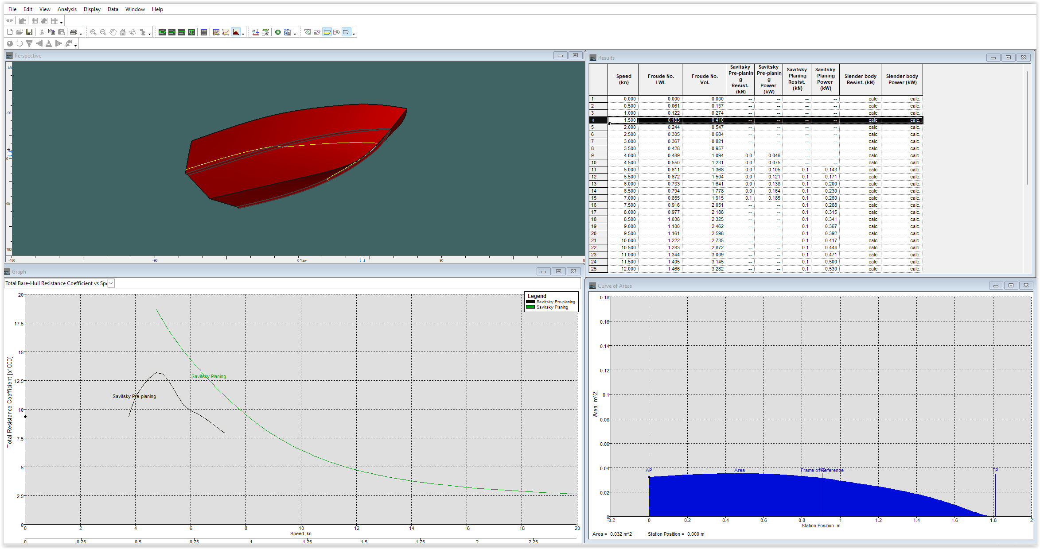Open the File menu
The width and height of the screenshot is (1040, 549).
point(12,9)
